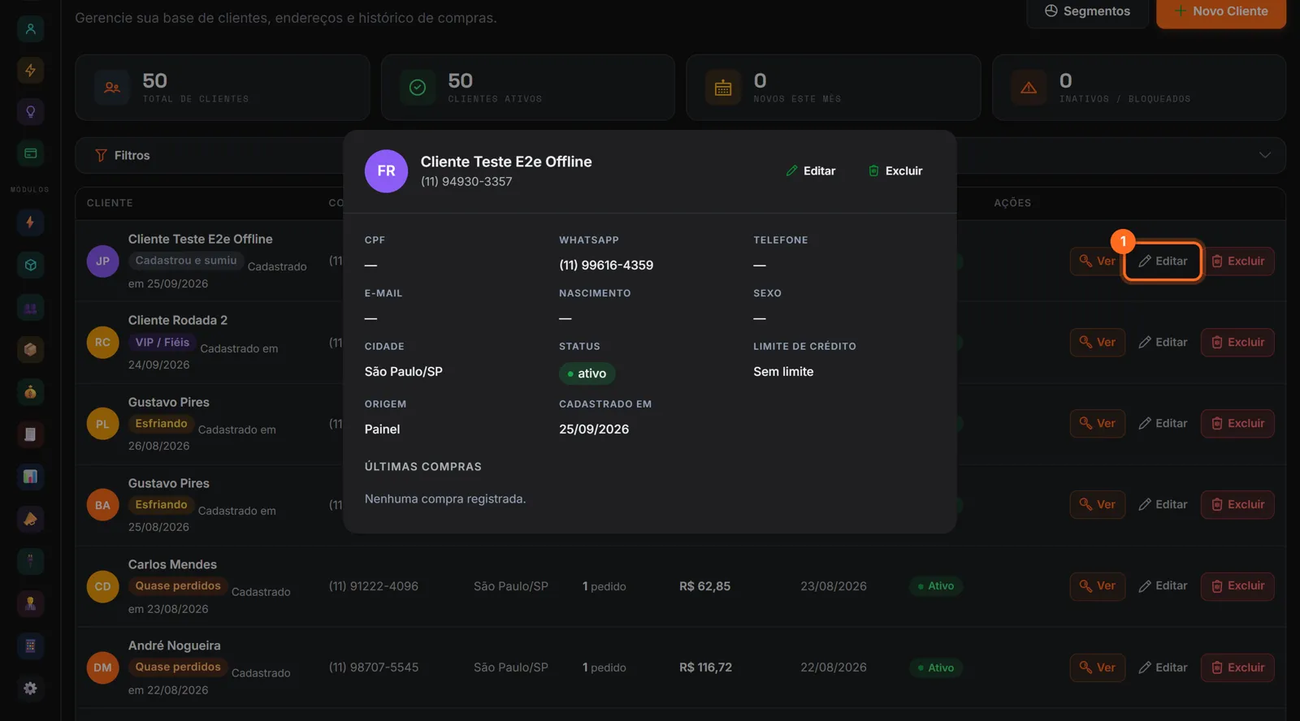Open the power plug module icon
The width and height of the screenshot is (1300, 721).
pyautogui.click(x=30, y=561)
